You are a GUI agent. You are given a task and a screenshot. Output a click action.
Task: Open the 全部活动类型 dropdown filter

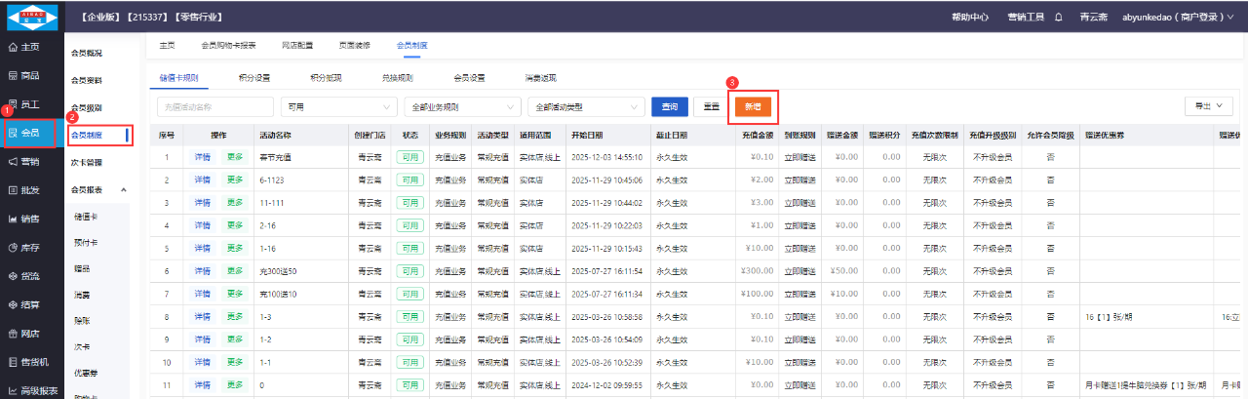tap(586, 106)
